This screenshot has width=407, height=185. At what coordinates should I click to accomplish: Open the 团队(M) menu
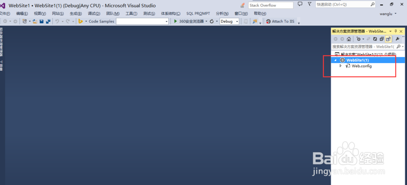(113, 13)
